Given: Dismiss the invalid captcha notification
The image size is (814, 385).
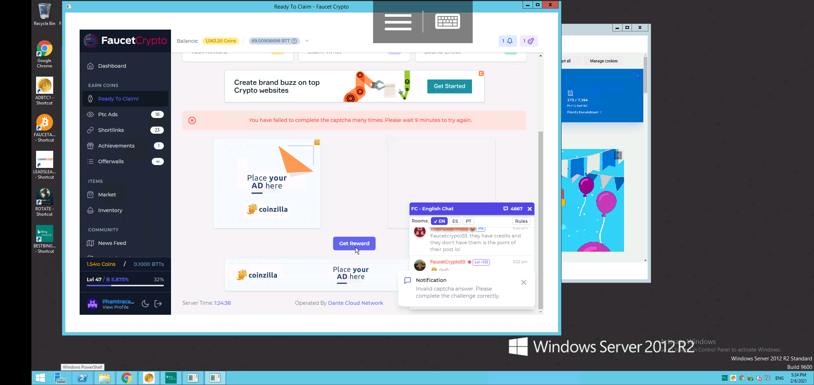Looking at the screenshot, I should click(x=523, y=282).
